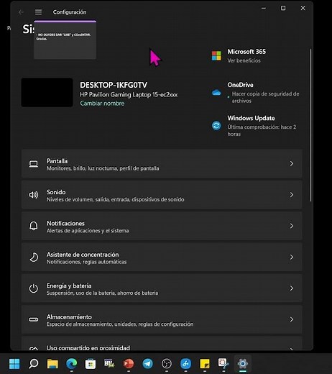Click the Energía y batería power icon
This screenshot has width=332, height=374.
pyautogui.click(x=34, y=288)
